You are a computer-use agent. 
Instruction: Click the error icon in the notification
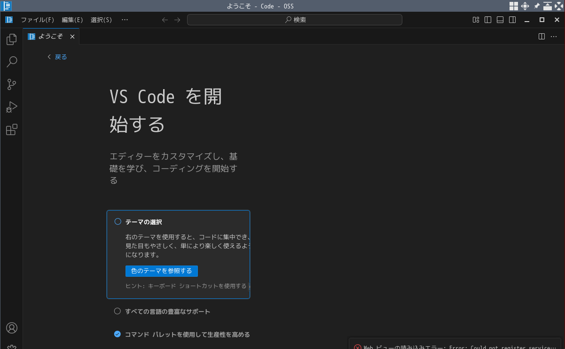tap(358, 348)
